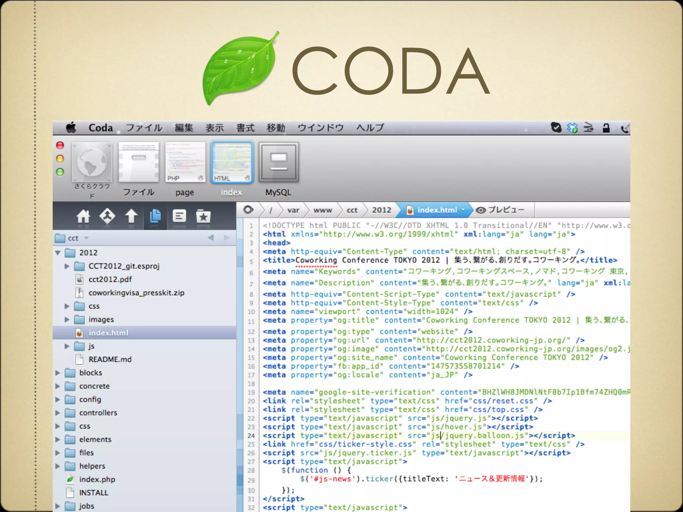
Task: Expand the config folder
Action: pos(58,399)
